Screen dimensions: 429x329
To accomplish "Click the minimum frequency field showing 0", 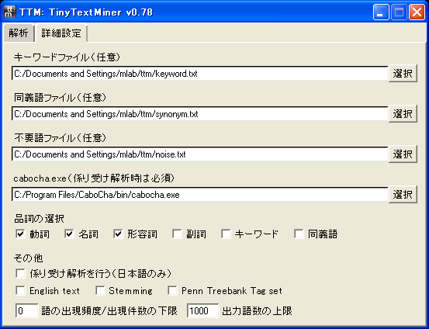I will [x=27, y=310].
